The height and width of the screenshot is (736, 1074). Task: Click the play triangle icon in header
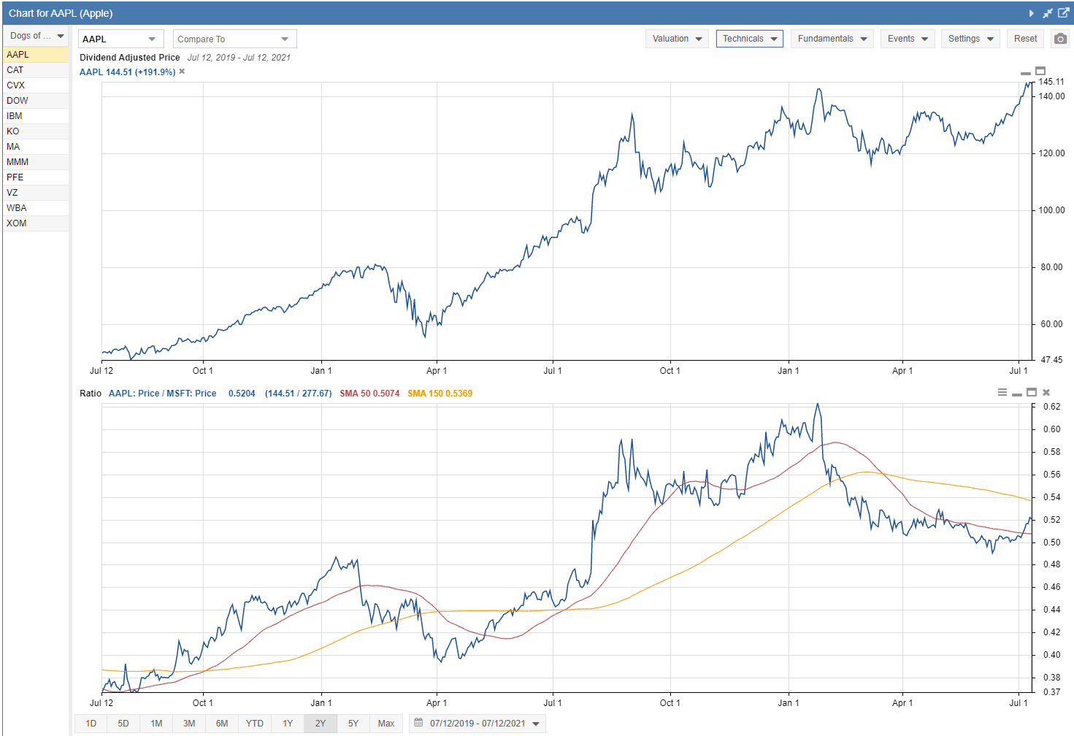click(x=1031, y=13)
